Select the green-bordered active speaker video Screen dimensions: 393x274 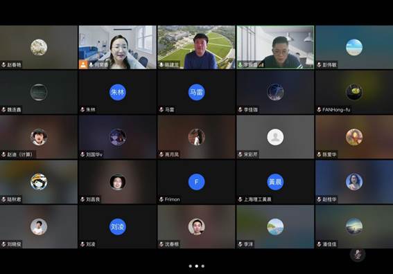(x=275, y=47)
